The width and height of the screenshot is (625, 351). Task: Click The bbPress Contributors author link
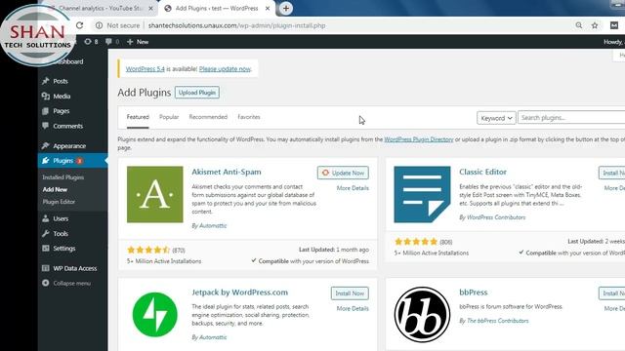click(x=497, y=321)
